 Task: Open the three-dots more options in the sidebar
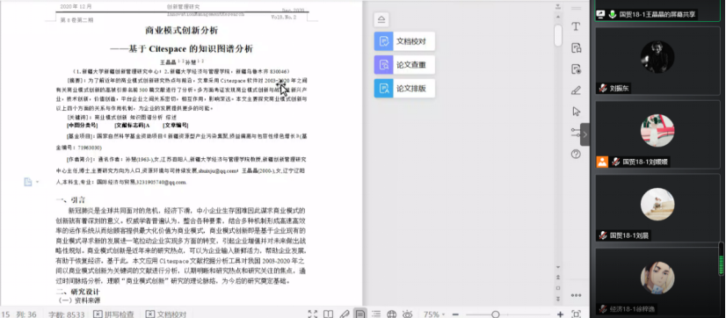(x=576, y=295)
